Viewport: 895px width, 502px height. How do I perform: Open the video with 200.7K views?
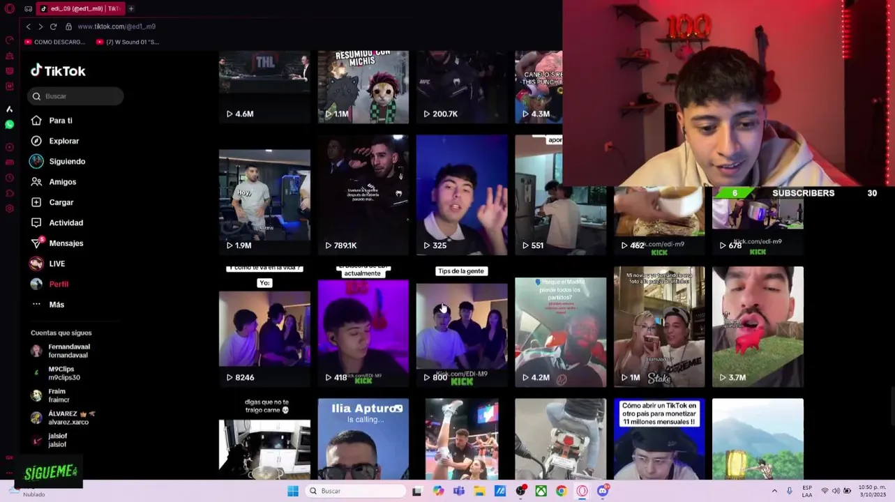[462, 86]
